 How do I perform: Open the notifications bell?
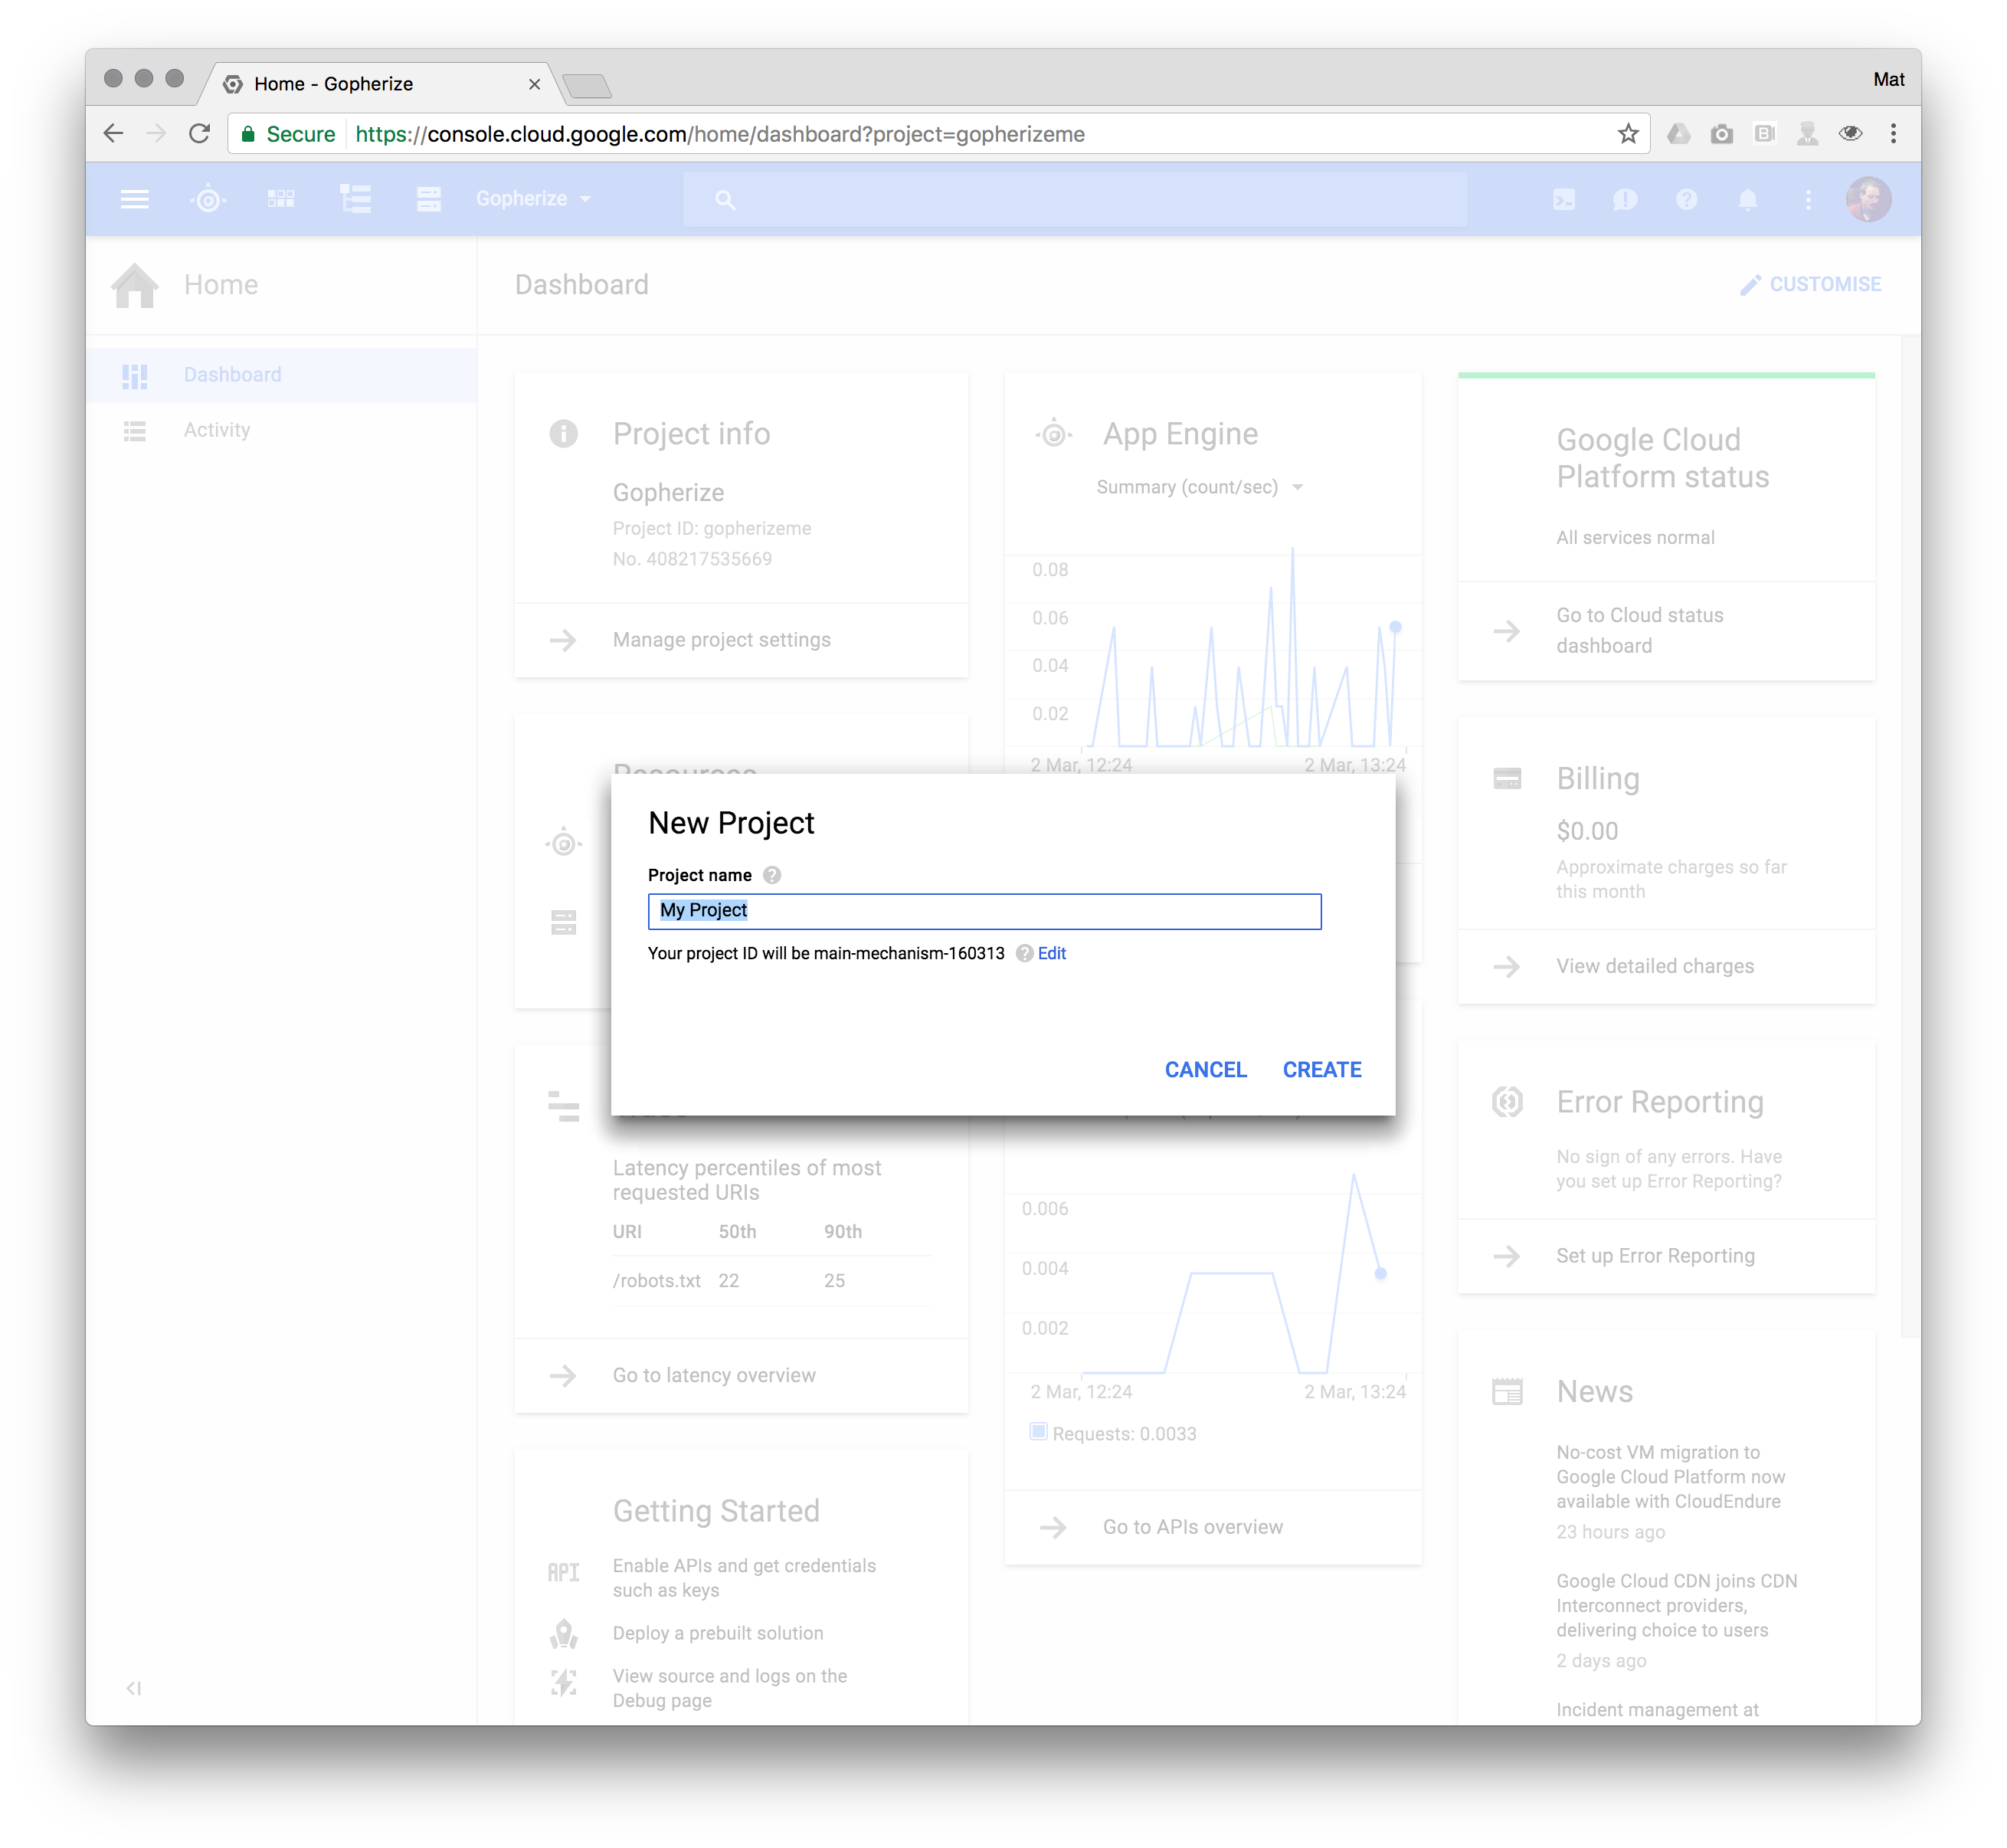[1747, 200]
